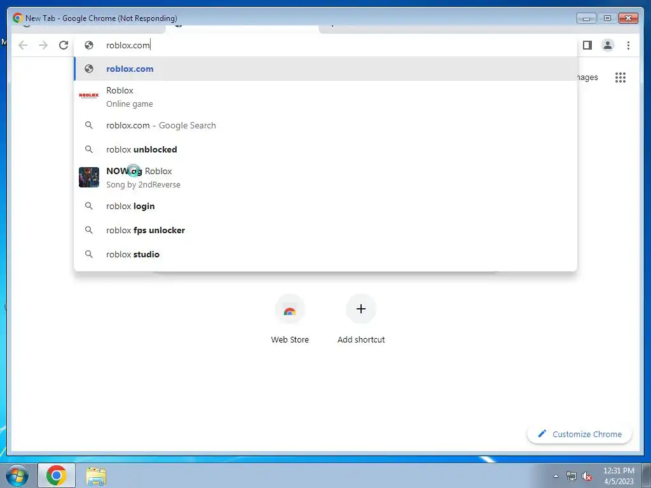Click the song album thumbnail
The height and width of the screenshot is (488, 651).
pos(89,177)
